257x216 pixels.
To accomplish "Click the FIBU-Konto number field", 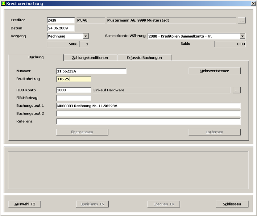I will tap(74, 90).
